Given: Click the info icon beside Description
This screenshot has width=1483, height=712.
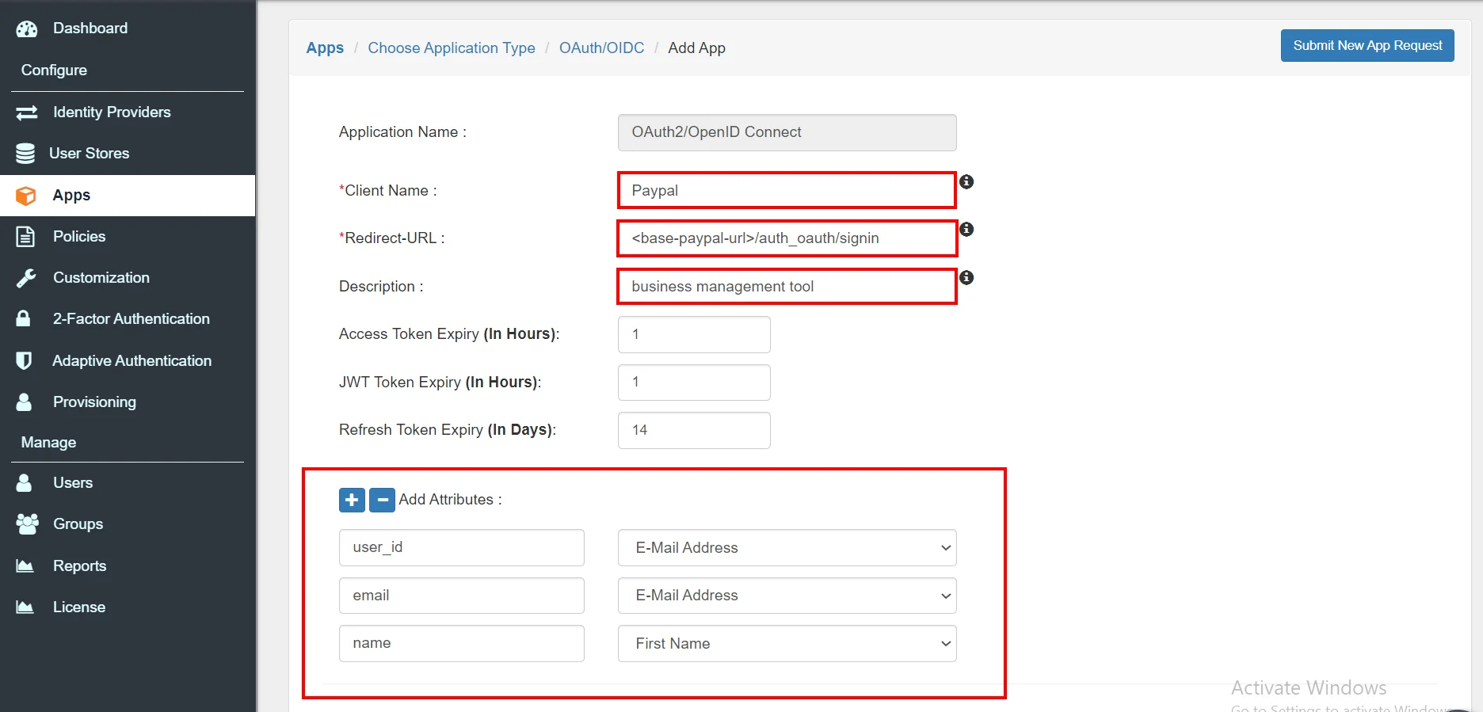Looking at the screenshot, I should (x=966, y=277).
